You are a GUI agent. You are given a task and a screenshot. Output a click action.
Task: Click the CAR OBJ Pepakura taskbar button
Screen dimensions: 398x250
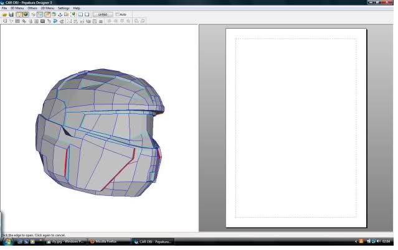coord(153,242)
